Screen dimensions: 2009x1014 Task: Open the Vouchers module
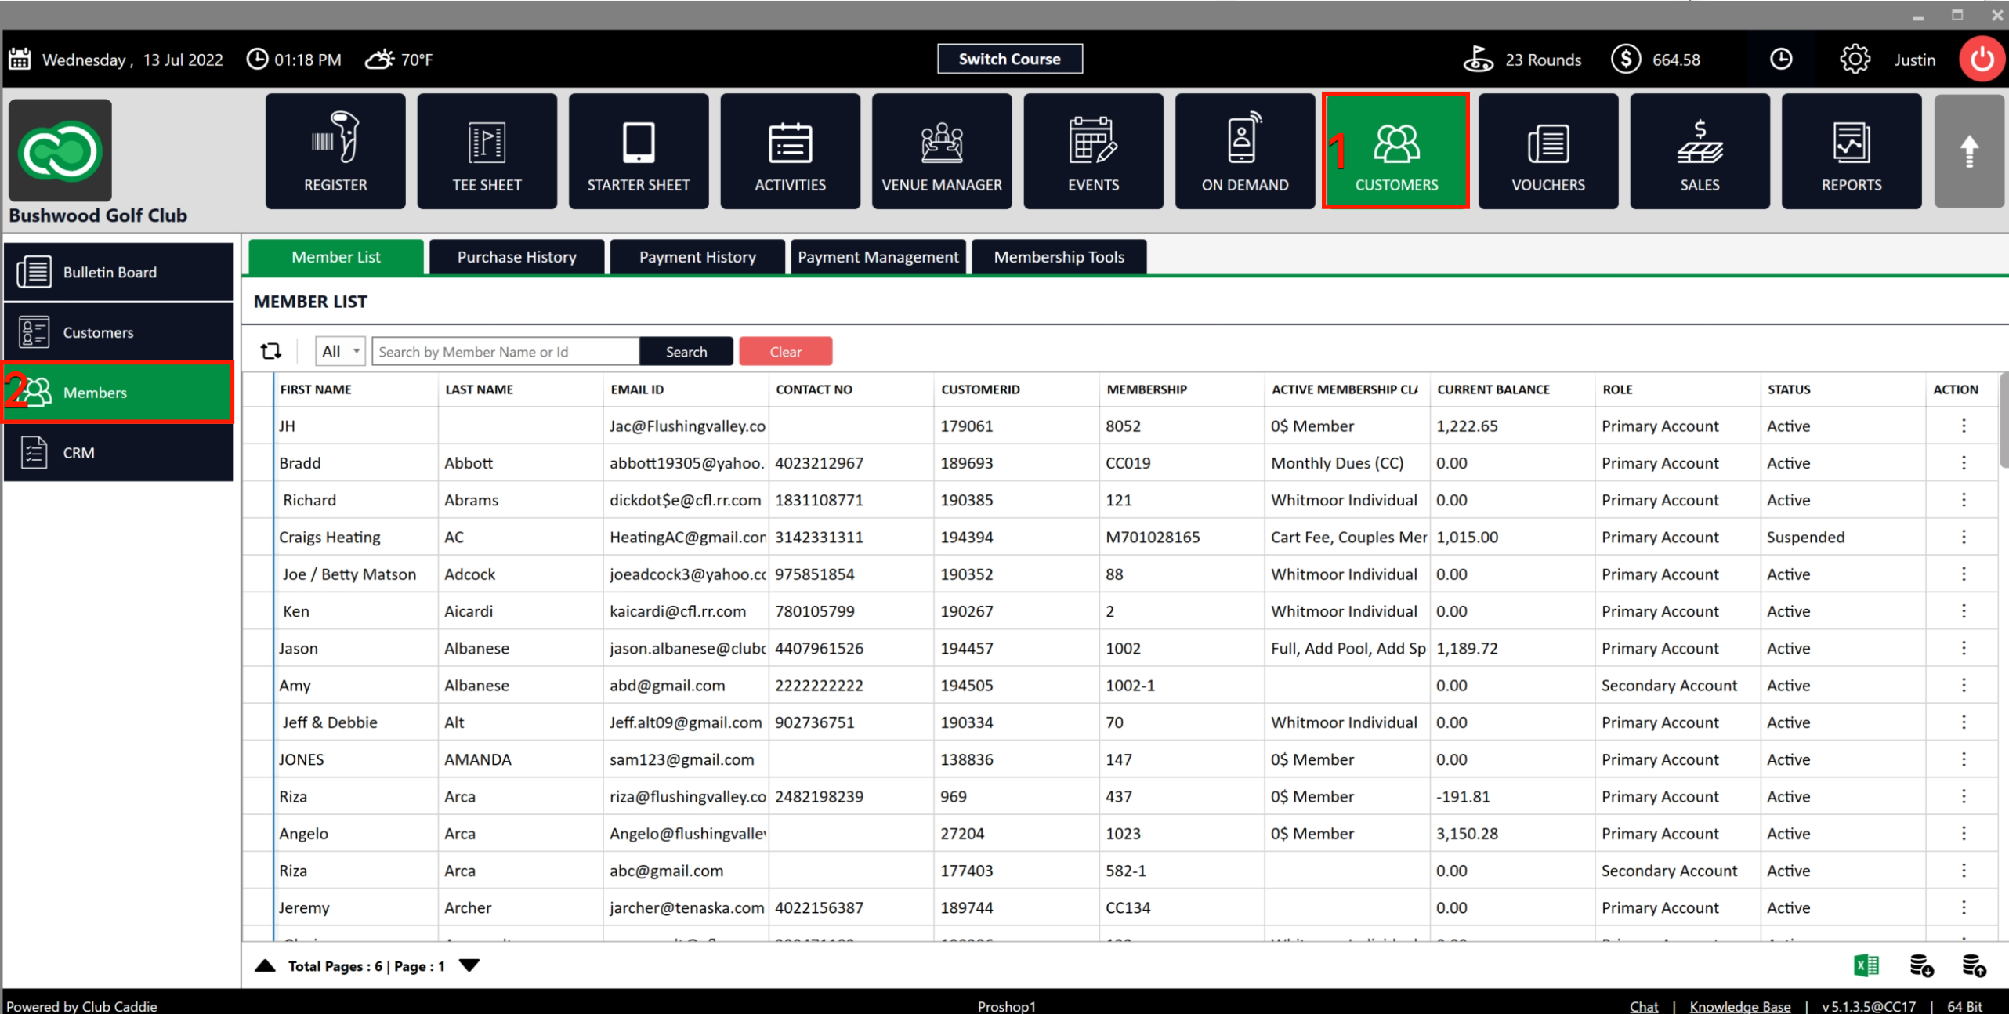pos(1547,152)
